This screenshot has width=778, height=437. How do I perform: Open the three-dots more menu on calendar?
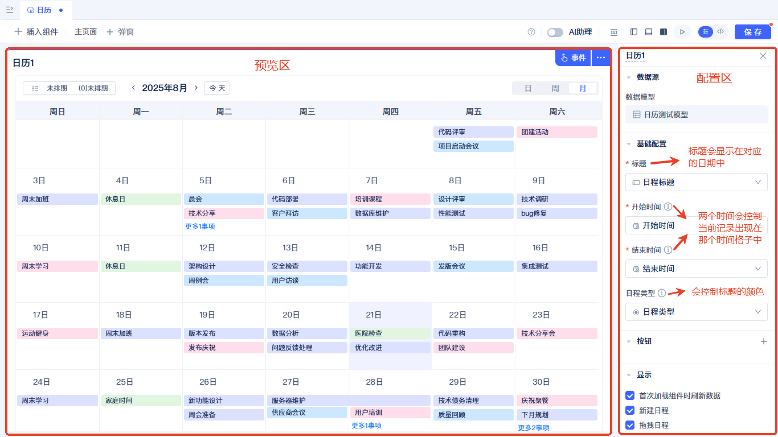tap(601, 57)
